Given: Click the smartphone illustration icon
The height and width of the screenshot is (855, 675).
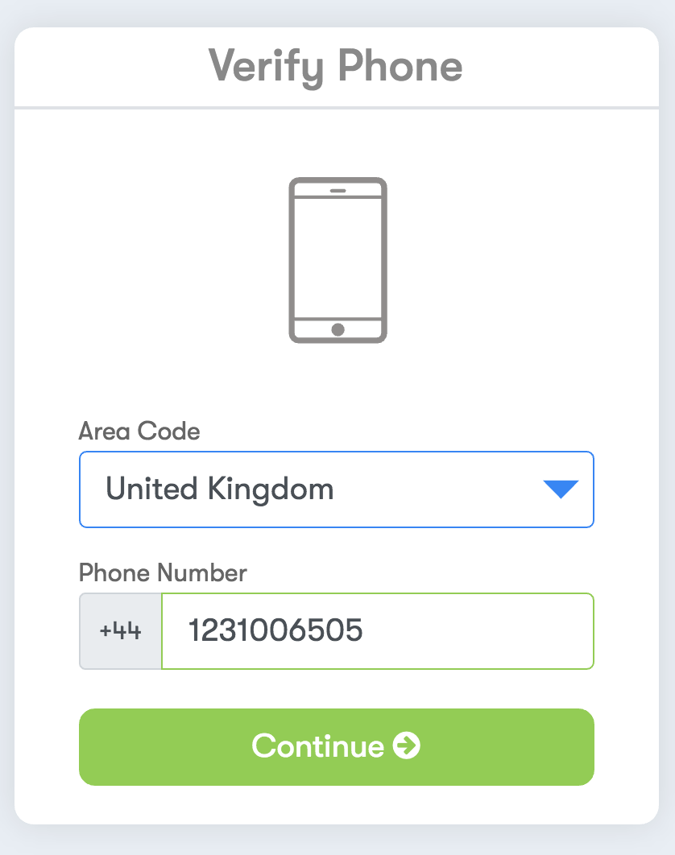Looking at the screenshot, I should click(337, 260).
